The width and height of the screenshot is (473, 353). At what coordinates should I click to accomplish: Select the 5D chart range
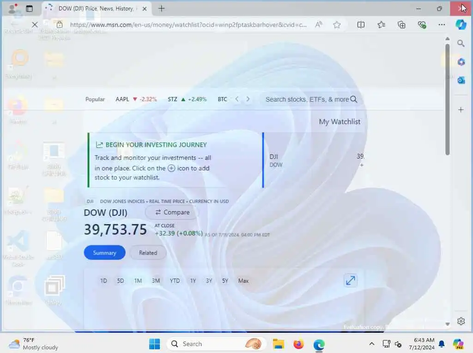click(x=121, y=281)
